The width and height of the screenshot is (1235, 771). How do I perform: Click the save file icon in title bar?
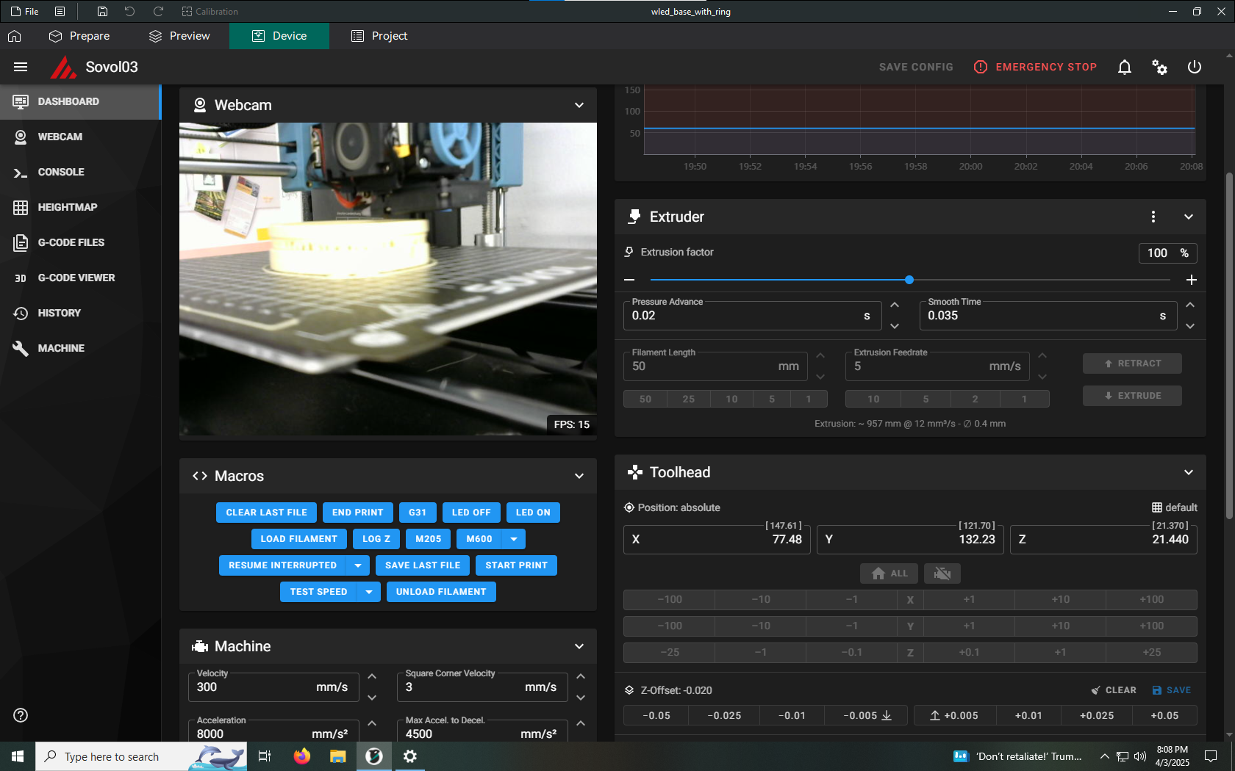pos(102,11)
